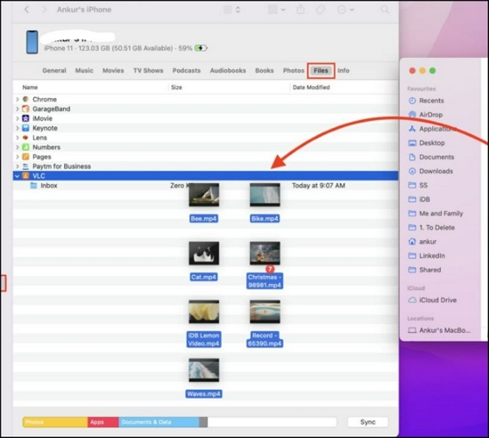Click the Tags toolbar icon
This screenshot has height=438, width=489.
pos(321,10)
